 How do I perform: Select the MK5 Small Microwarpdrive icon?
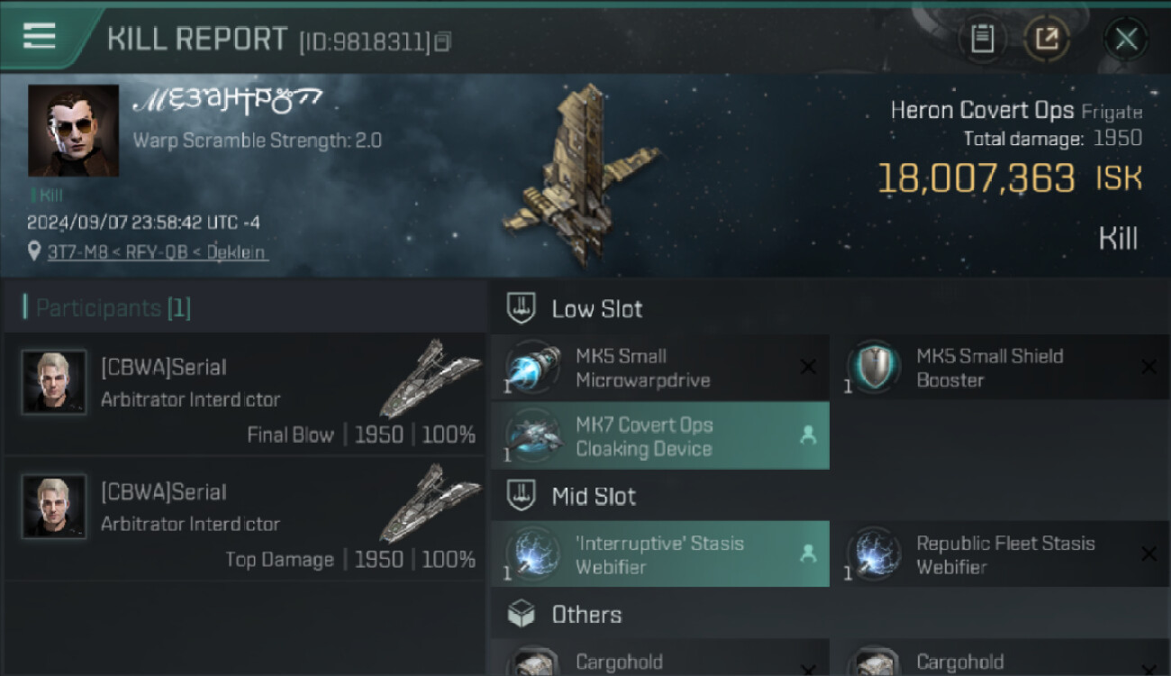tap(533, 368)
